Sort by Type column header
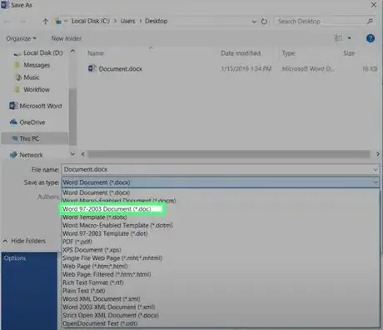Viewport: 383px width, 330px height. [289, 53]
